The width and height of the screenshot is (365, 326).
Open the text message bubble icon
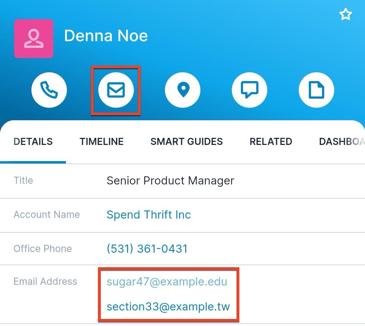249,90
